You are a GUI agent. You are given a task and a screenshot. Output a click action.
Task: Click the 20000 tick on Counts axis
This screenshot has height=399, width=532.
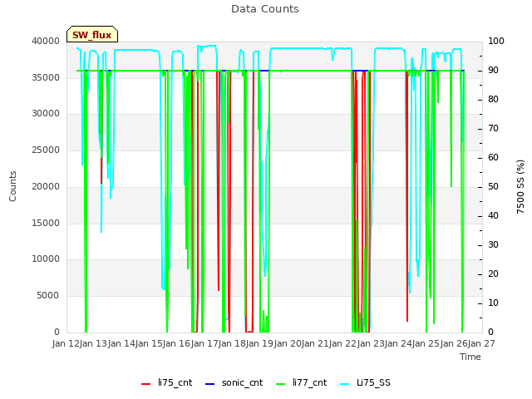click(46, 186)
